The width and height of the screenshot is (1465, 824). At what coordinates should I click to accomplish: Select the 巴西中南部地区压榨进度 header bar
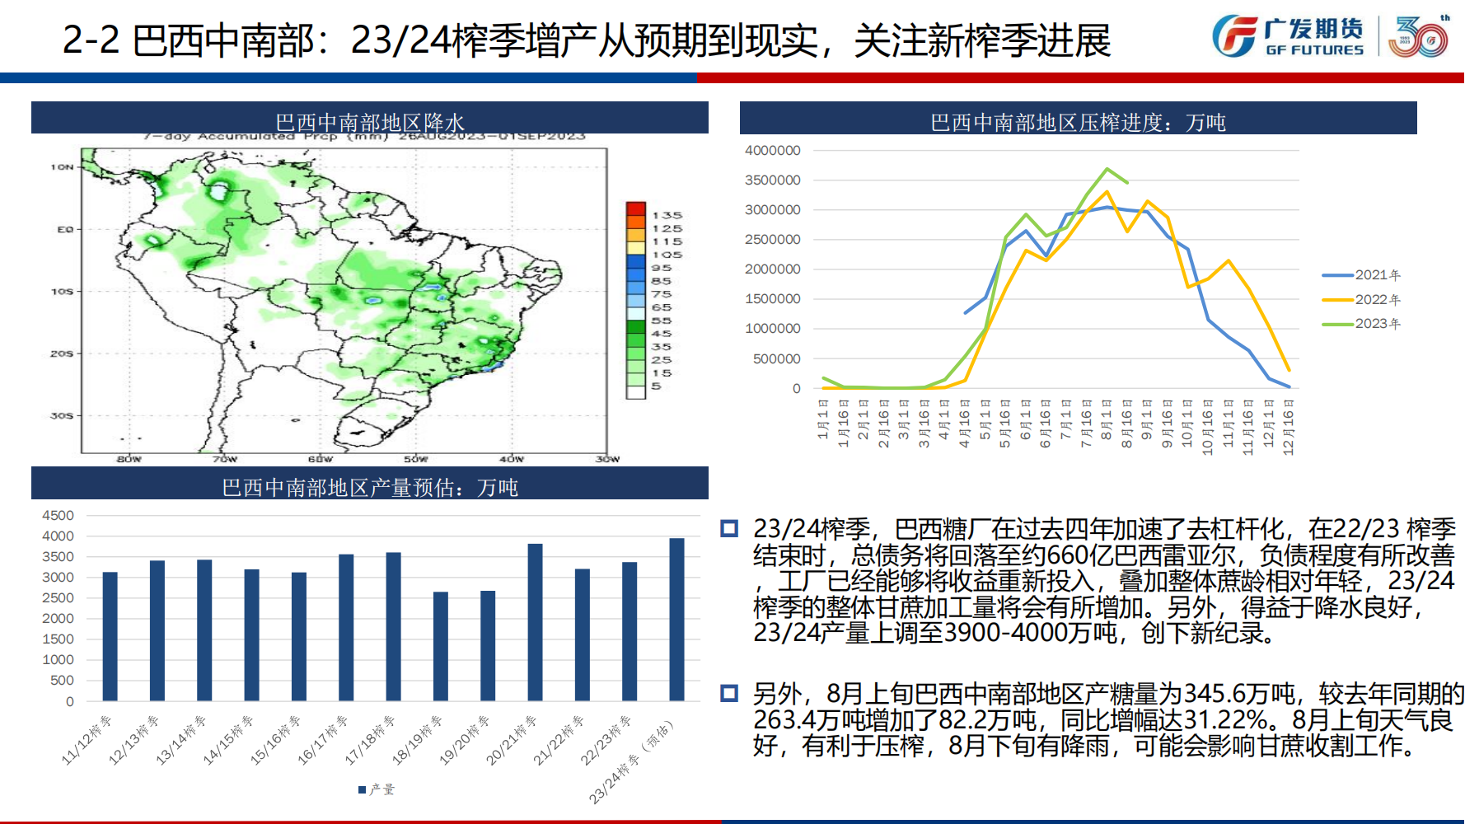(x=1078, y=119)
